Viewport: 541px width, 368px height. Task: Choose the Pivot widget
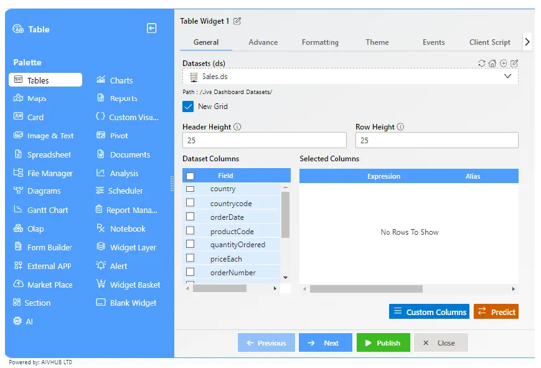(112, 136)
